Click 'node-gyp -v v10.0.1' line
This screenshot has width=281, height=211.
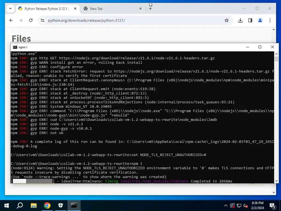(x=71, y=129)
